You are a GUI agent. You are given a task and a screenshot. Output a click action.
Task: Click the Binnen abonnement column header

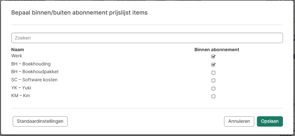pyautogui.click(x=217, y=50)
